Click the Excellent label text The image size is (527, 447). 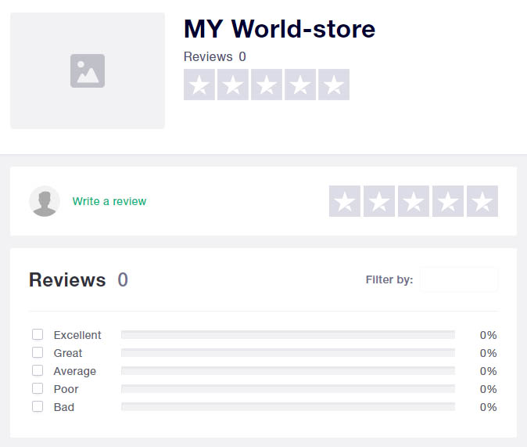coord(77,335)
